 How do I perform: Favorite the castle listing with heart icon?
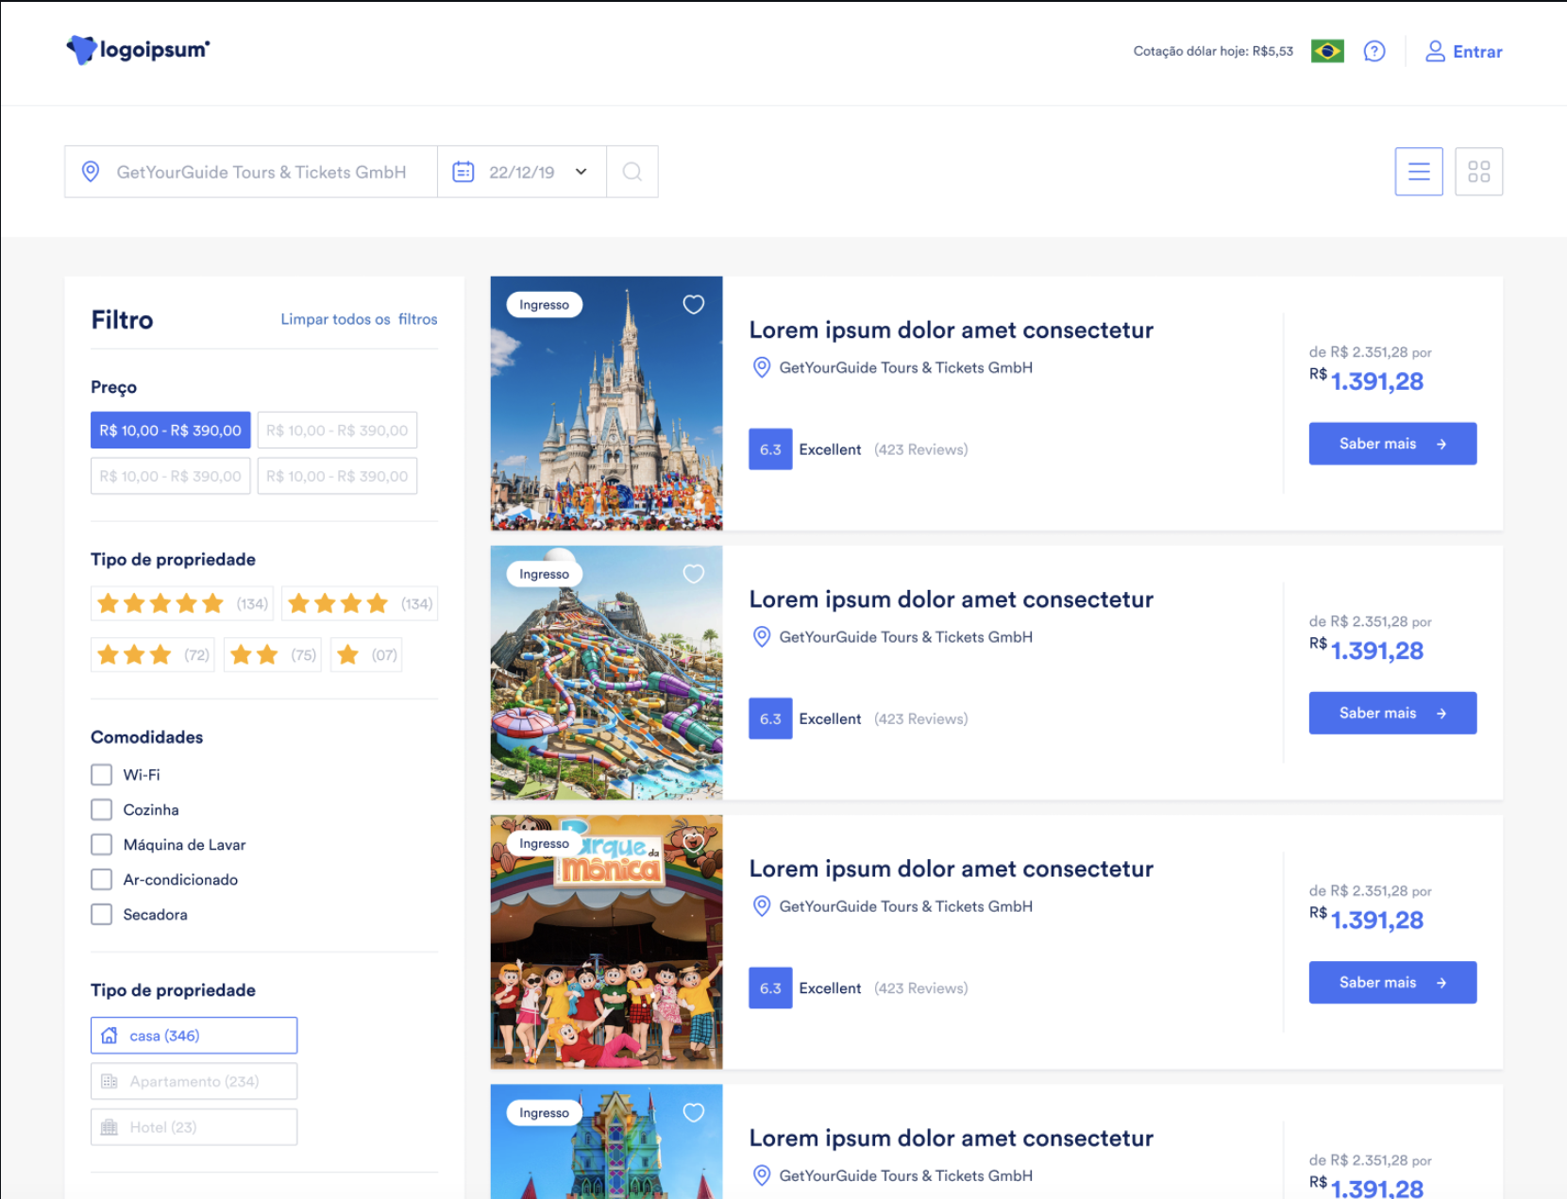click(x=693, y=305)
